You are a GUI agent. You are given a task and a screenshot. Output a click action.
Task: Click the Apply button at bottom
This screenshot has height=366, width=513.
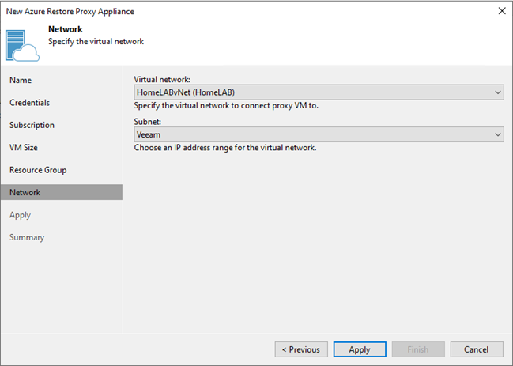(360, 349)
